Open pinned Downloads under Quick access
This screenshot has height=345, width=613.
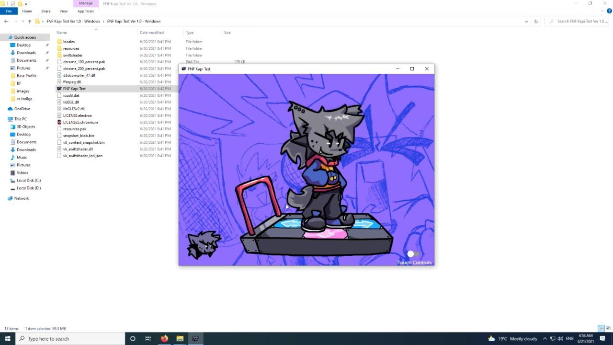[26, 53]
